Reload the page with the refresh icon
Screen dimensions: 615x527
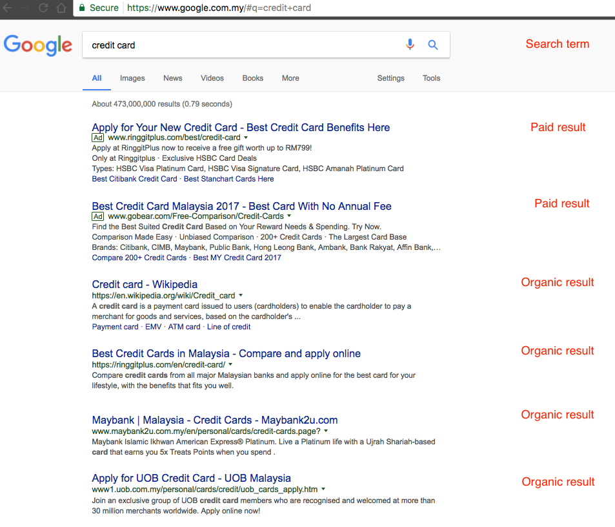pyautogui.click(x=43, y=8)
